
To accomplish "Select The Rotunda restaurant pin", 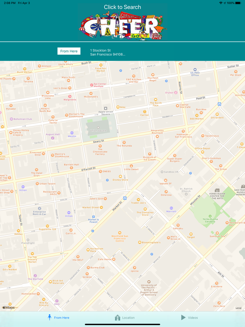I will (x=124, y=142).
